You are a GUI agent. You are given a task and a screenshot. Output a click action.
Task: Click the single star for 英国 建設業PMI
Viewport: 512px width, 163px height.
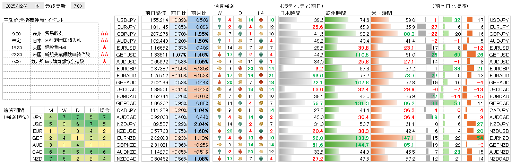[x=104, y=48]
